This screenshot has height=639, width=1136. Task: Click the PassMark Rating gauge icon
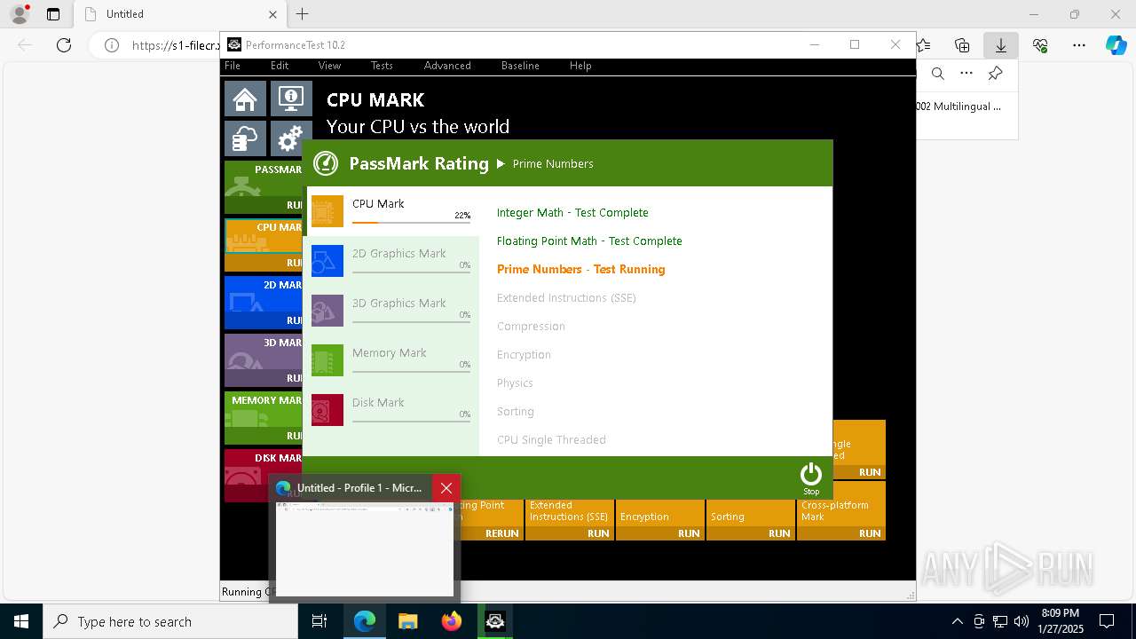(326, 163)
